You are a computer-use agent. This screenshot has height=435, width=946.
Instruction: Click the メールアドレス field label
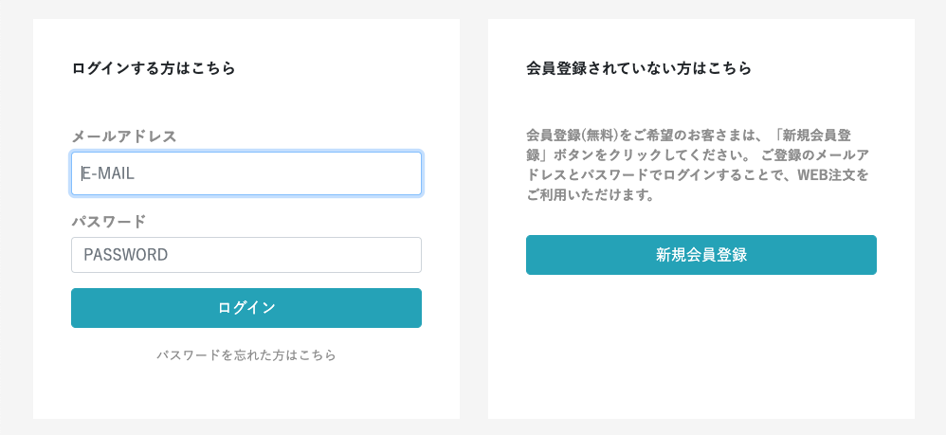(124, 136)
